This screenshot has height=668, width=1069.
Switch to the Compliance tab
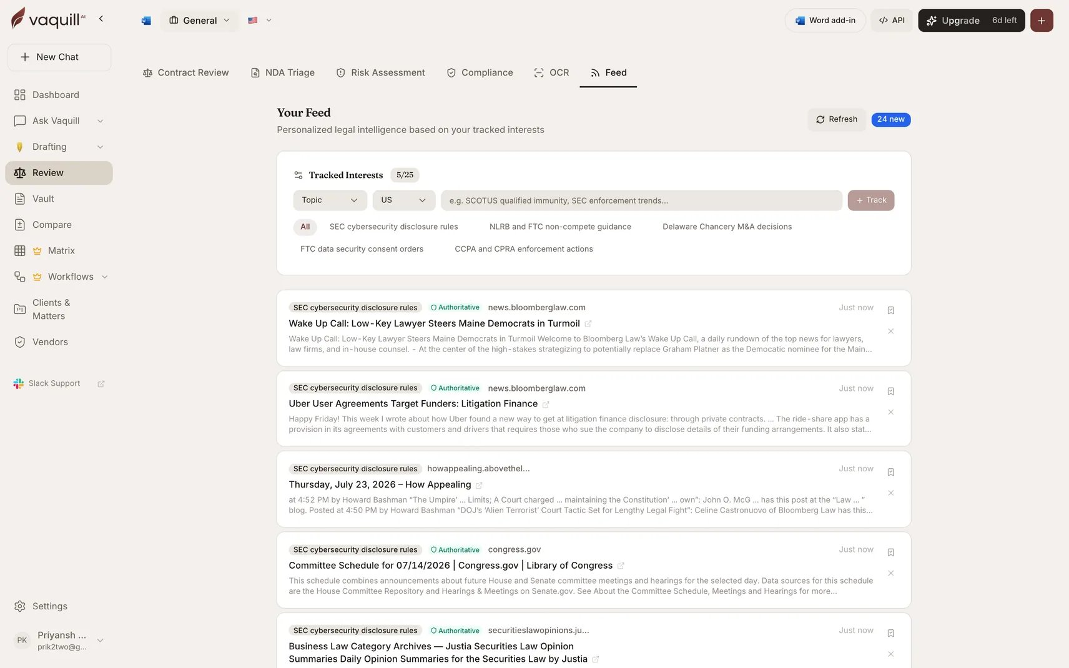tap(480, 72)
